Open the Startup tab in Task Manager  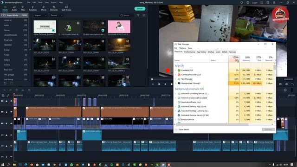(211, 52)
